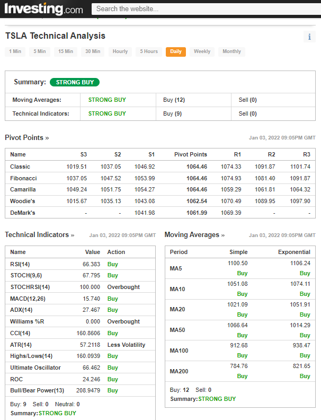321x420 pixels.
Task: Click MA10 simple value 1051.08
Action: pyautogui.click(x=237, y=284)
